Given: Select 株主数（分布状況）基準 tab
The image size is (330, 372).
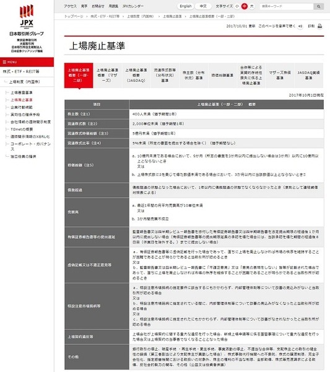Looking at the screenshot, I should [193, 75].
